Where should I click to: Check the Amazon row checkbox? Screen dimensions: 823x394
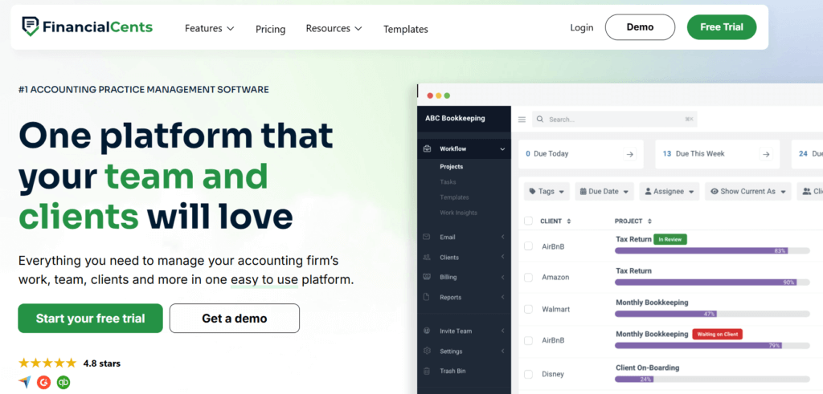coord(528,277)
